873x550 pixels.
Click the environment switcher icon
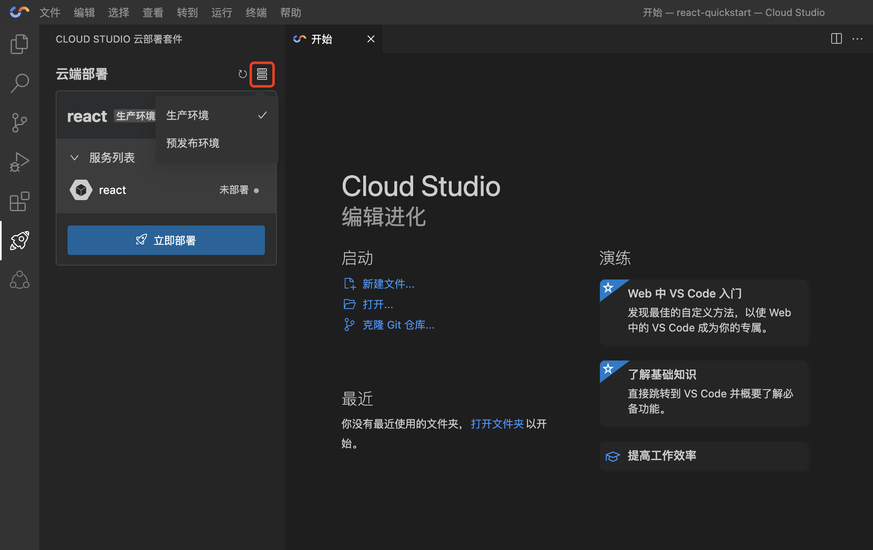click(262, 74)
